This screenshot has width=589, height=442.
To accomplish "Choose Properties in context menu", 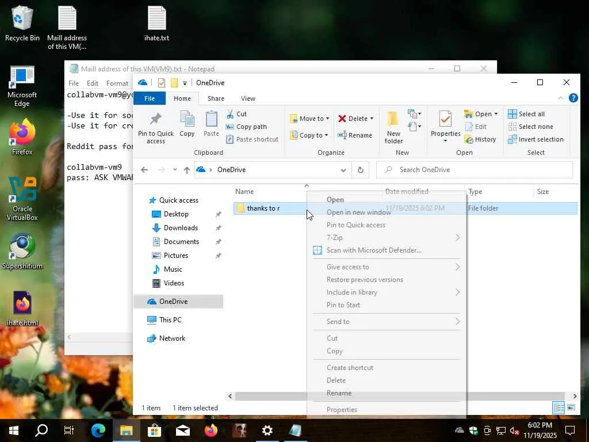I will [x=386, y=410].
